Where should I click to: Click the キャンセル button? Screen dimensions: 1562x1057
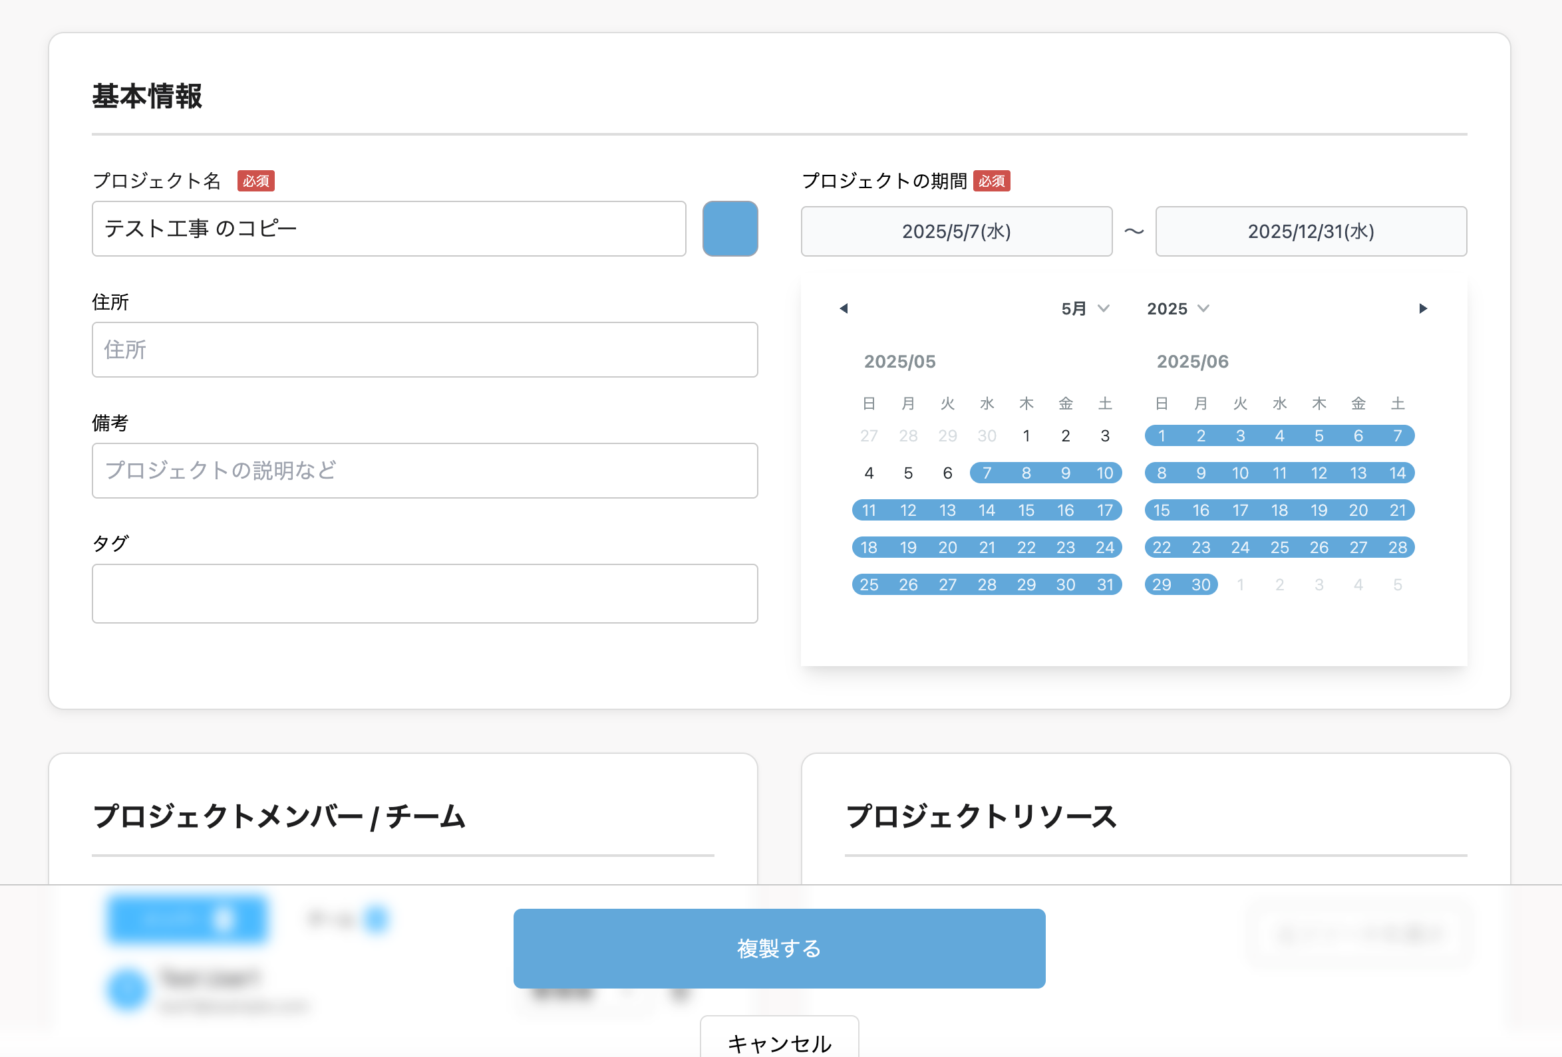[x=779, y=1042]
